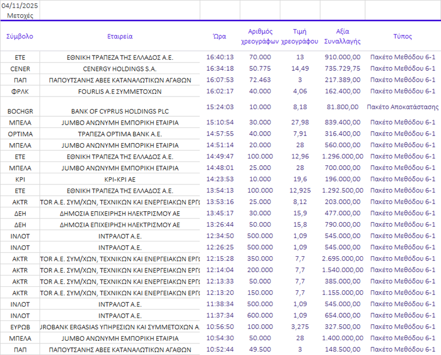This screenshot has width=441, height=355.
Task: Select the ΕΥΡΩΒ symbol cell
Action: point(20,326)
